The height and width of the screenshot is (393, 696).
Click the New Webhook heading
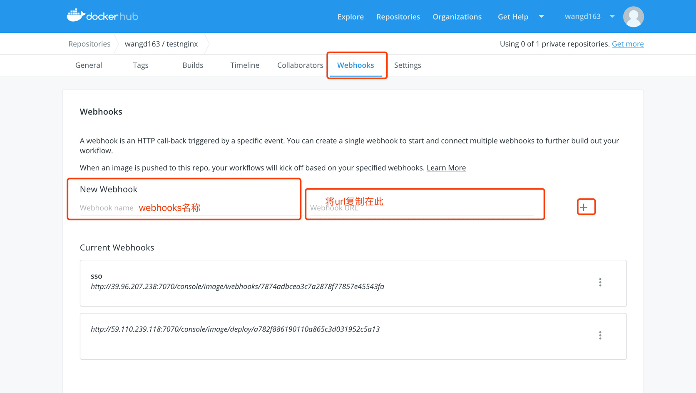click(109, 189)
